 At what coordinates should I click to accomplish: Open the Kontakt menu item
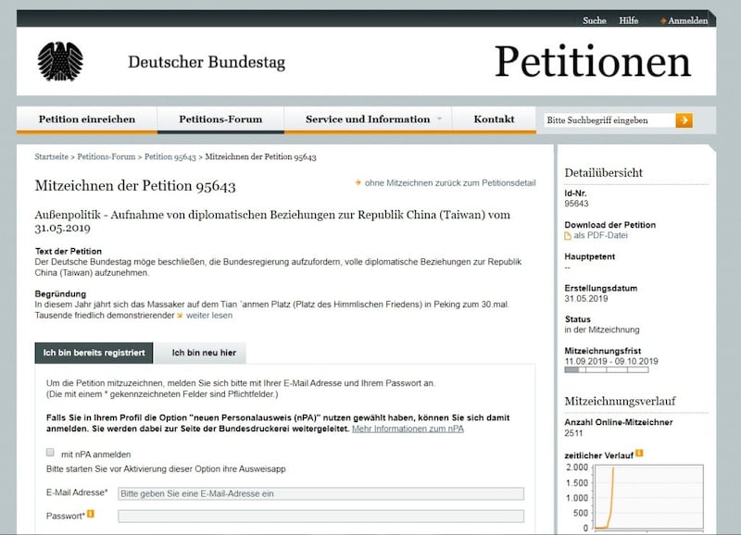click(x=494, y=119)
